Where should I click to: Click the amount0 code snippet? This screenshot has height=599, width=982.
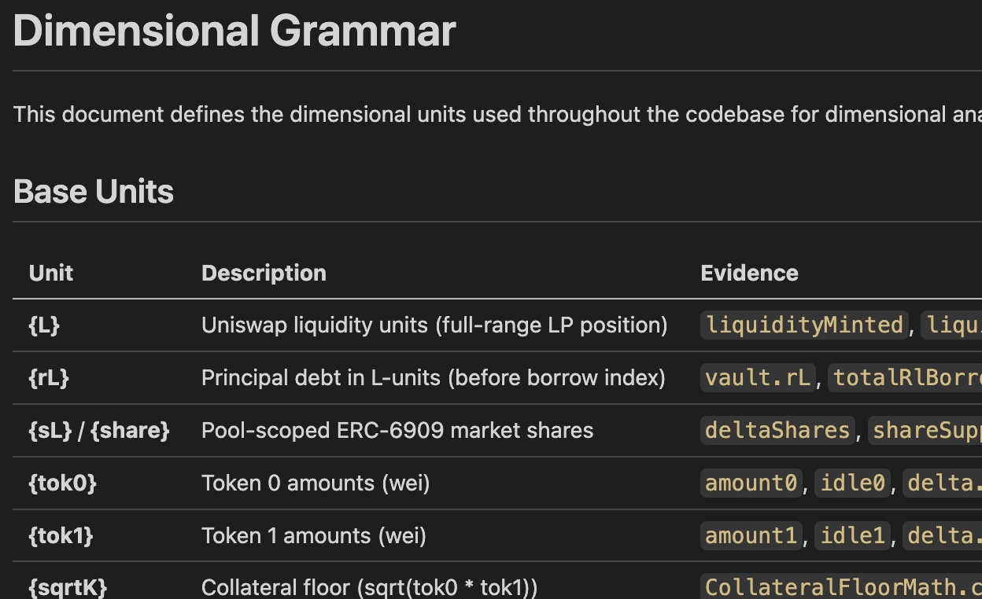pyautogui.click(x=751, y=483)
